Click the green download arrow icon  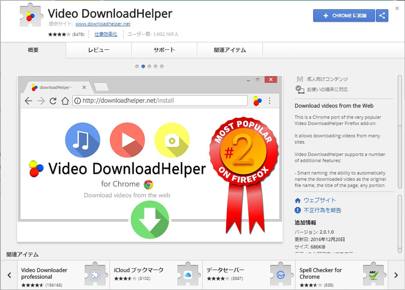coord(150,220)
